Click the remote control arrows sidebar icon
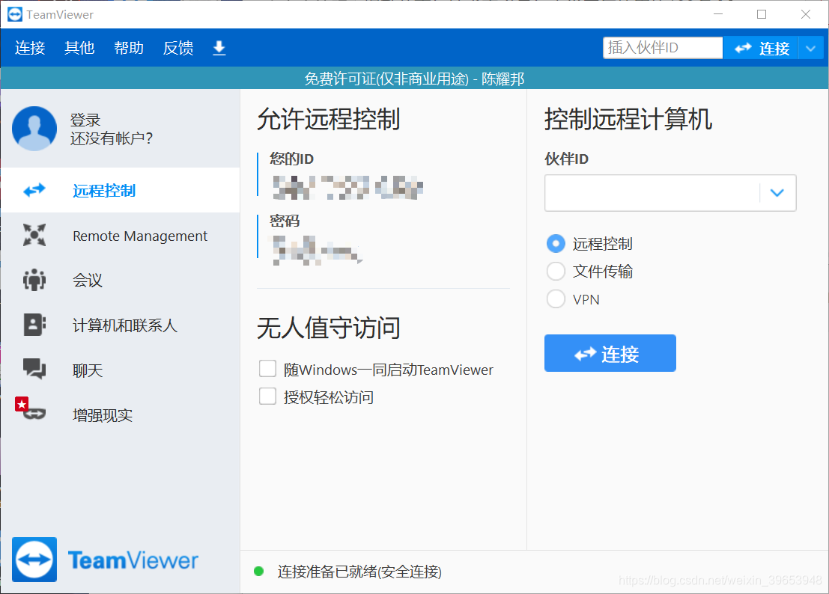 click(34, 190)
